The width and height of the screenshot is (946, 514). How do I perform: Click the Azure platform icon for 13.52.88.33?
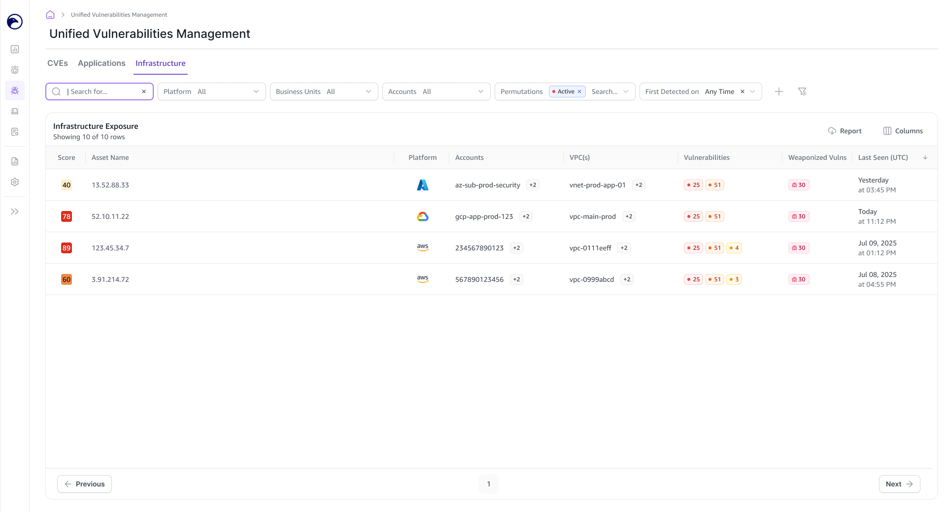(423, 185)
